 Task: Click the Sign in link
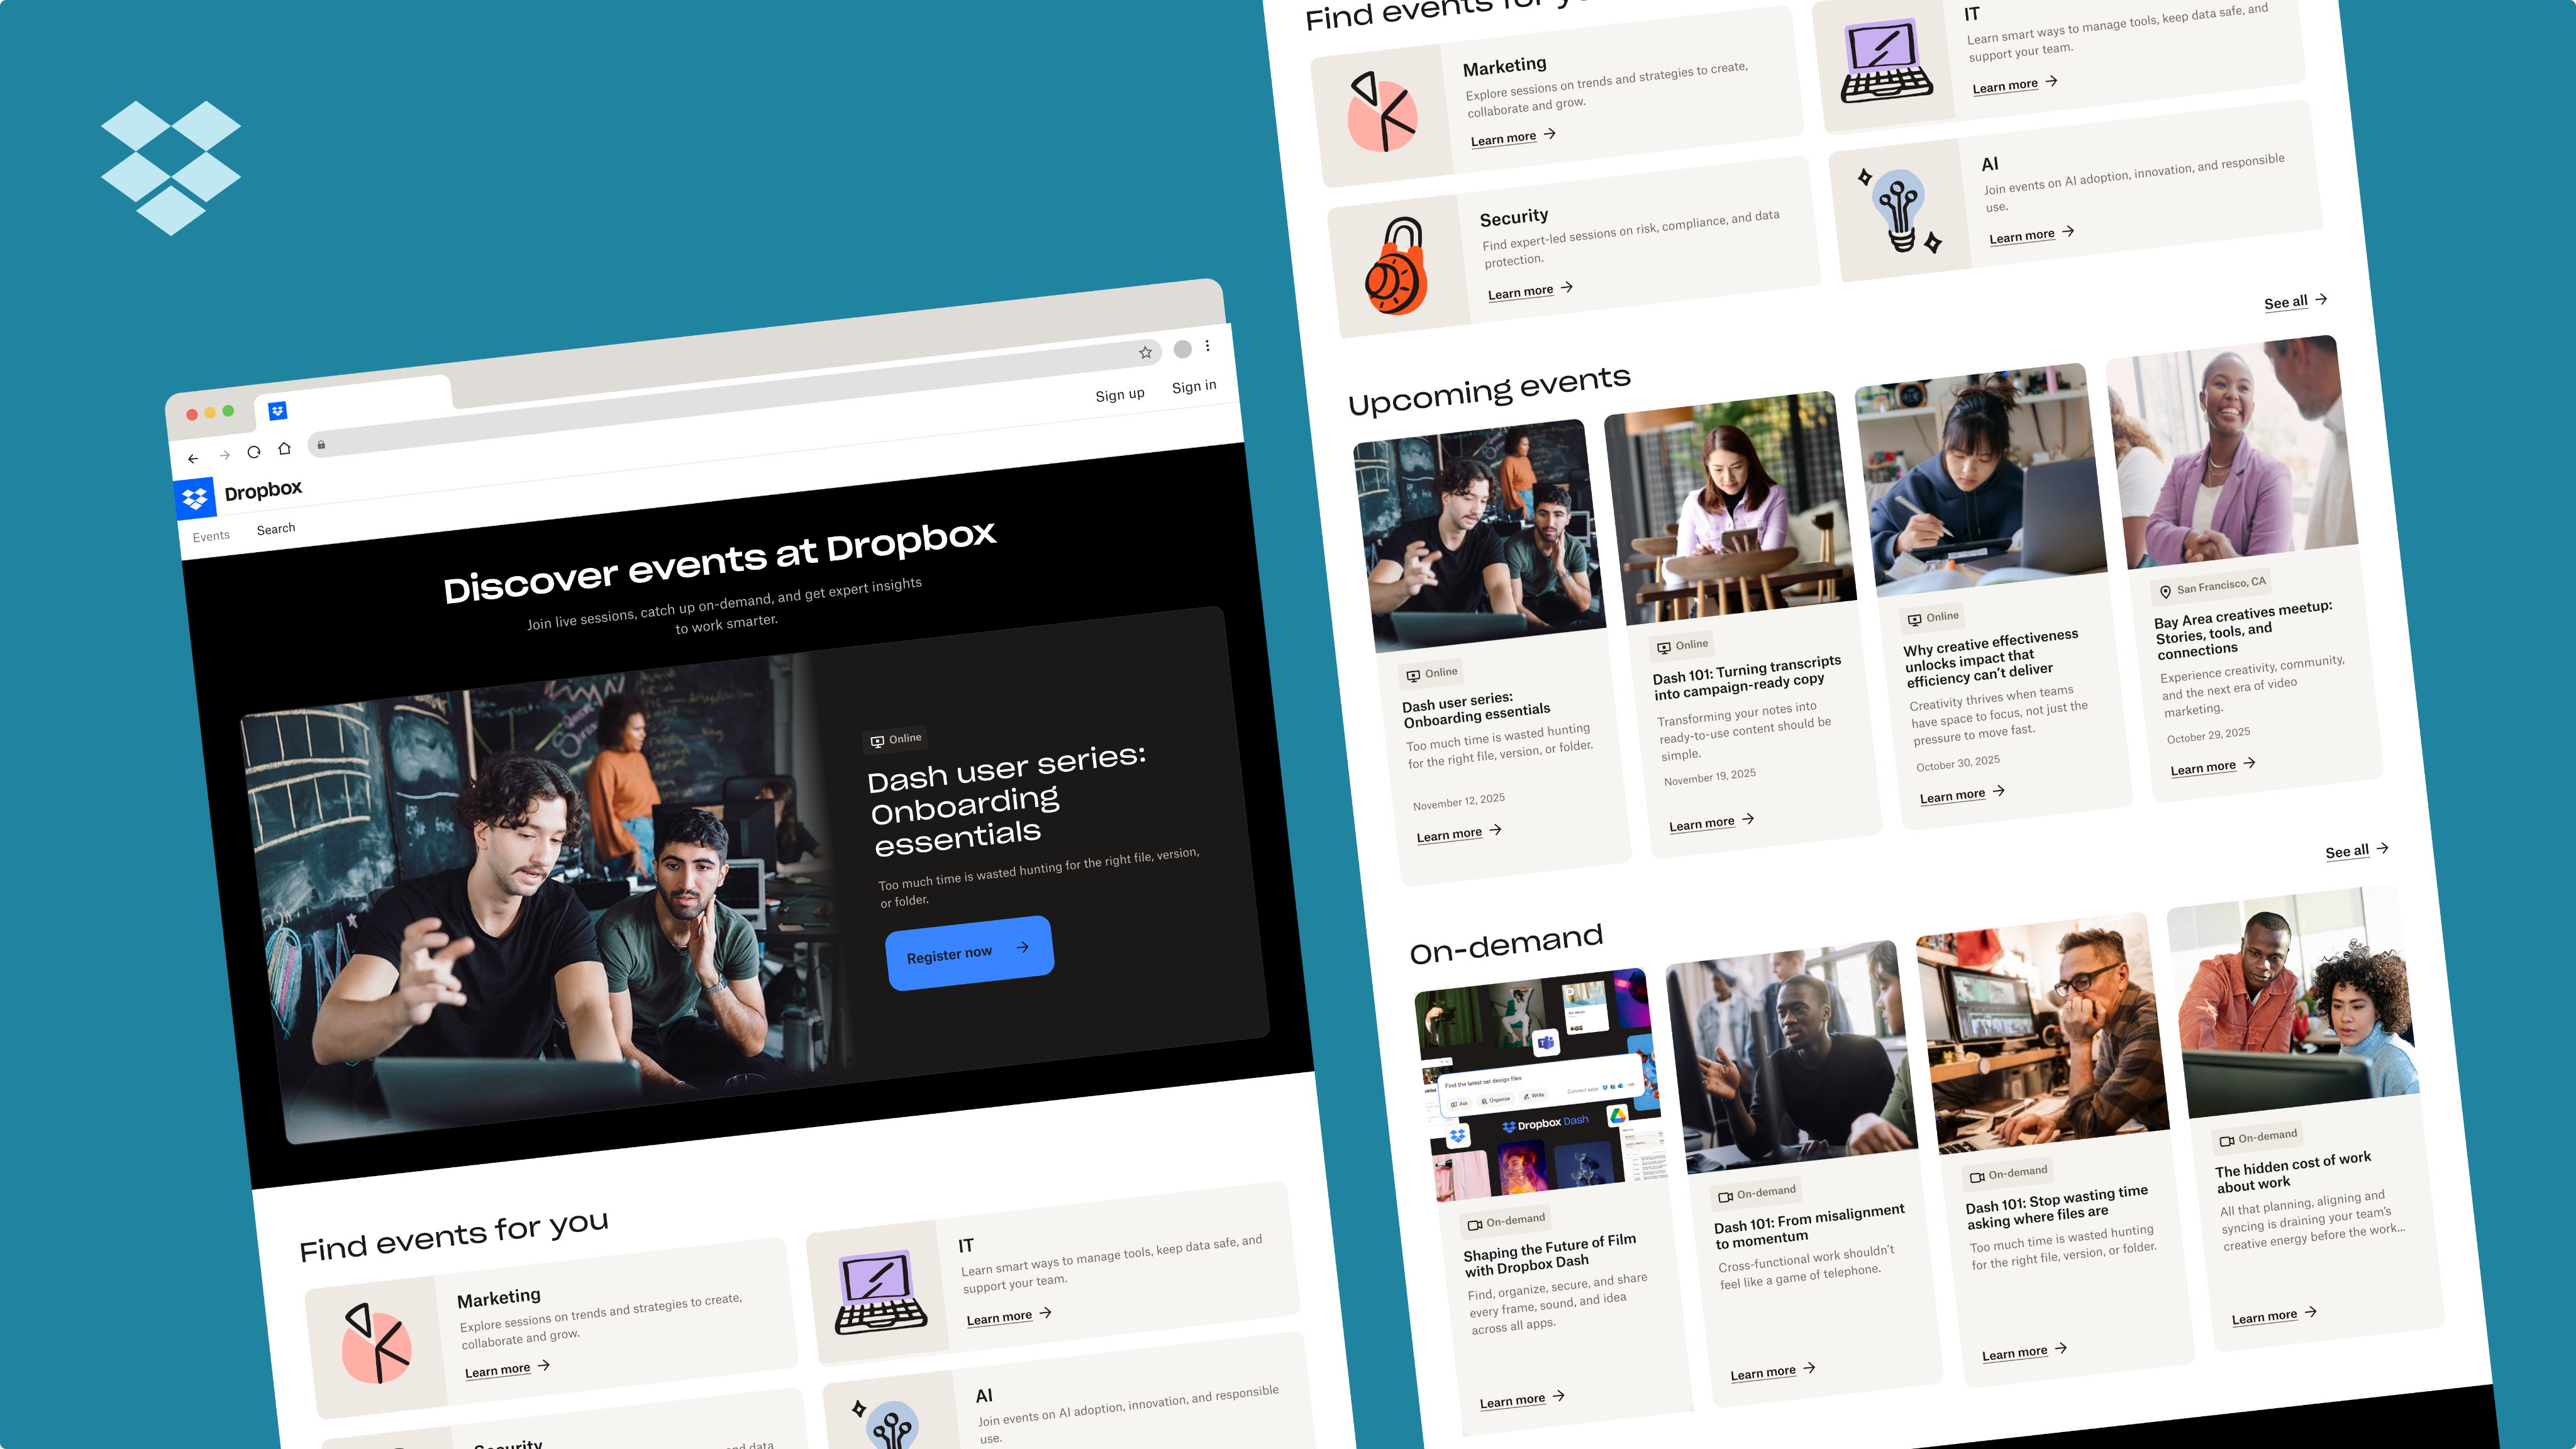click(1194, 386)
